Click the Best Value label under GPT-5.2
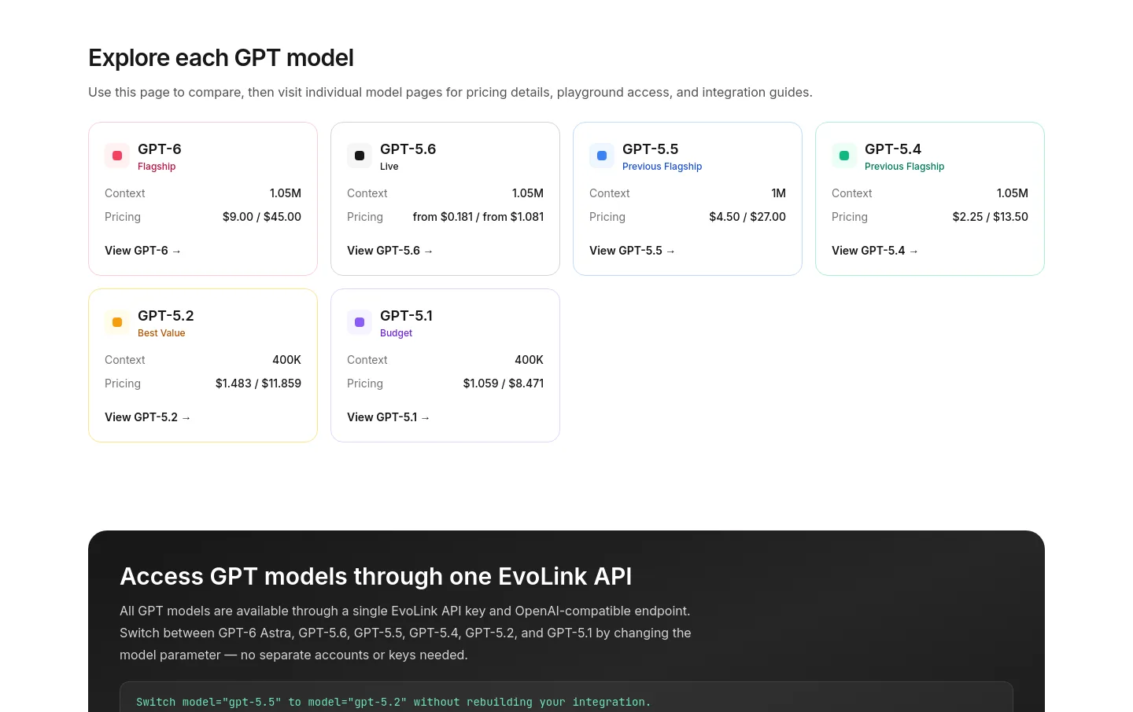 161,333
